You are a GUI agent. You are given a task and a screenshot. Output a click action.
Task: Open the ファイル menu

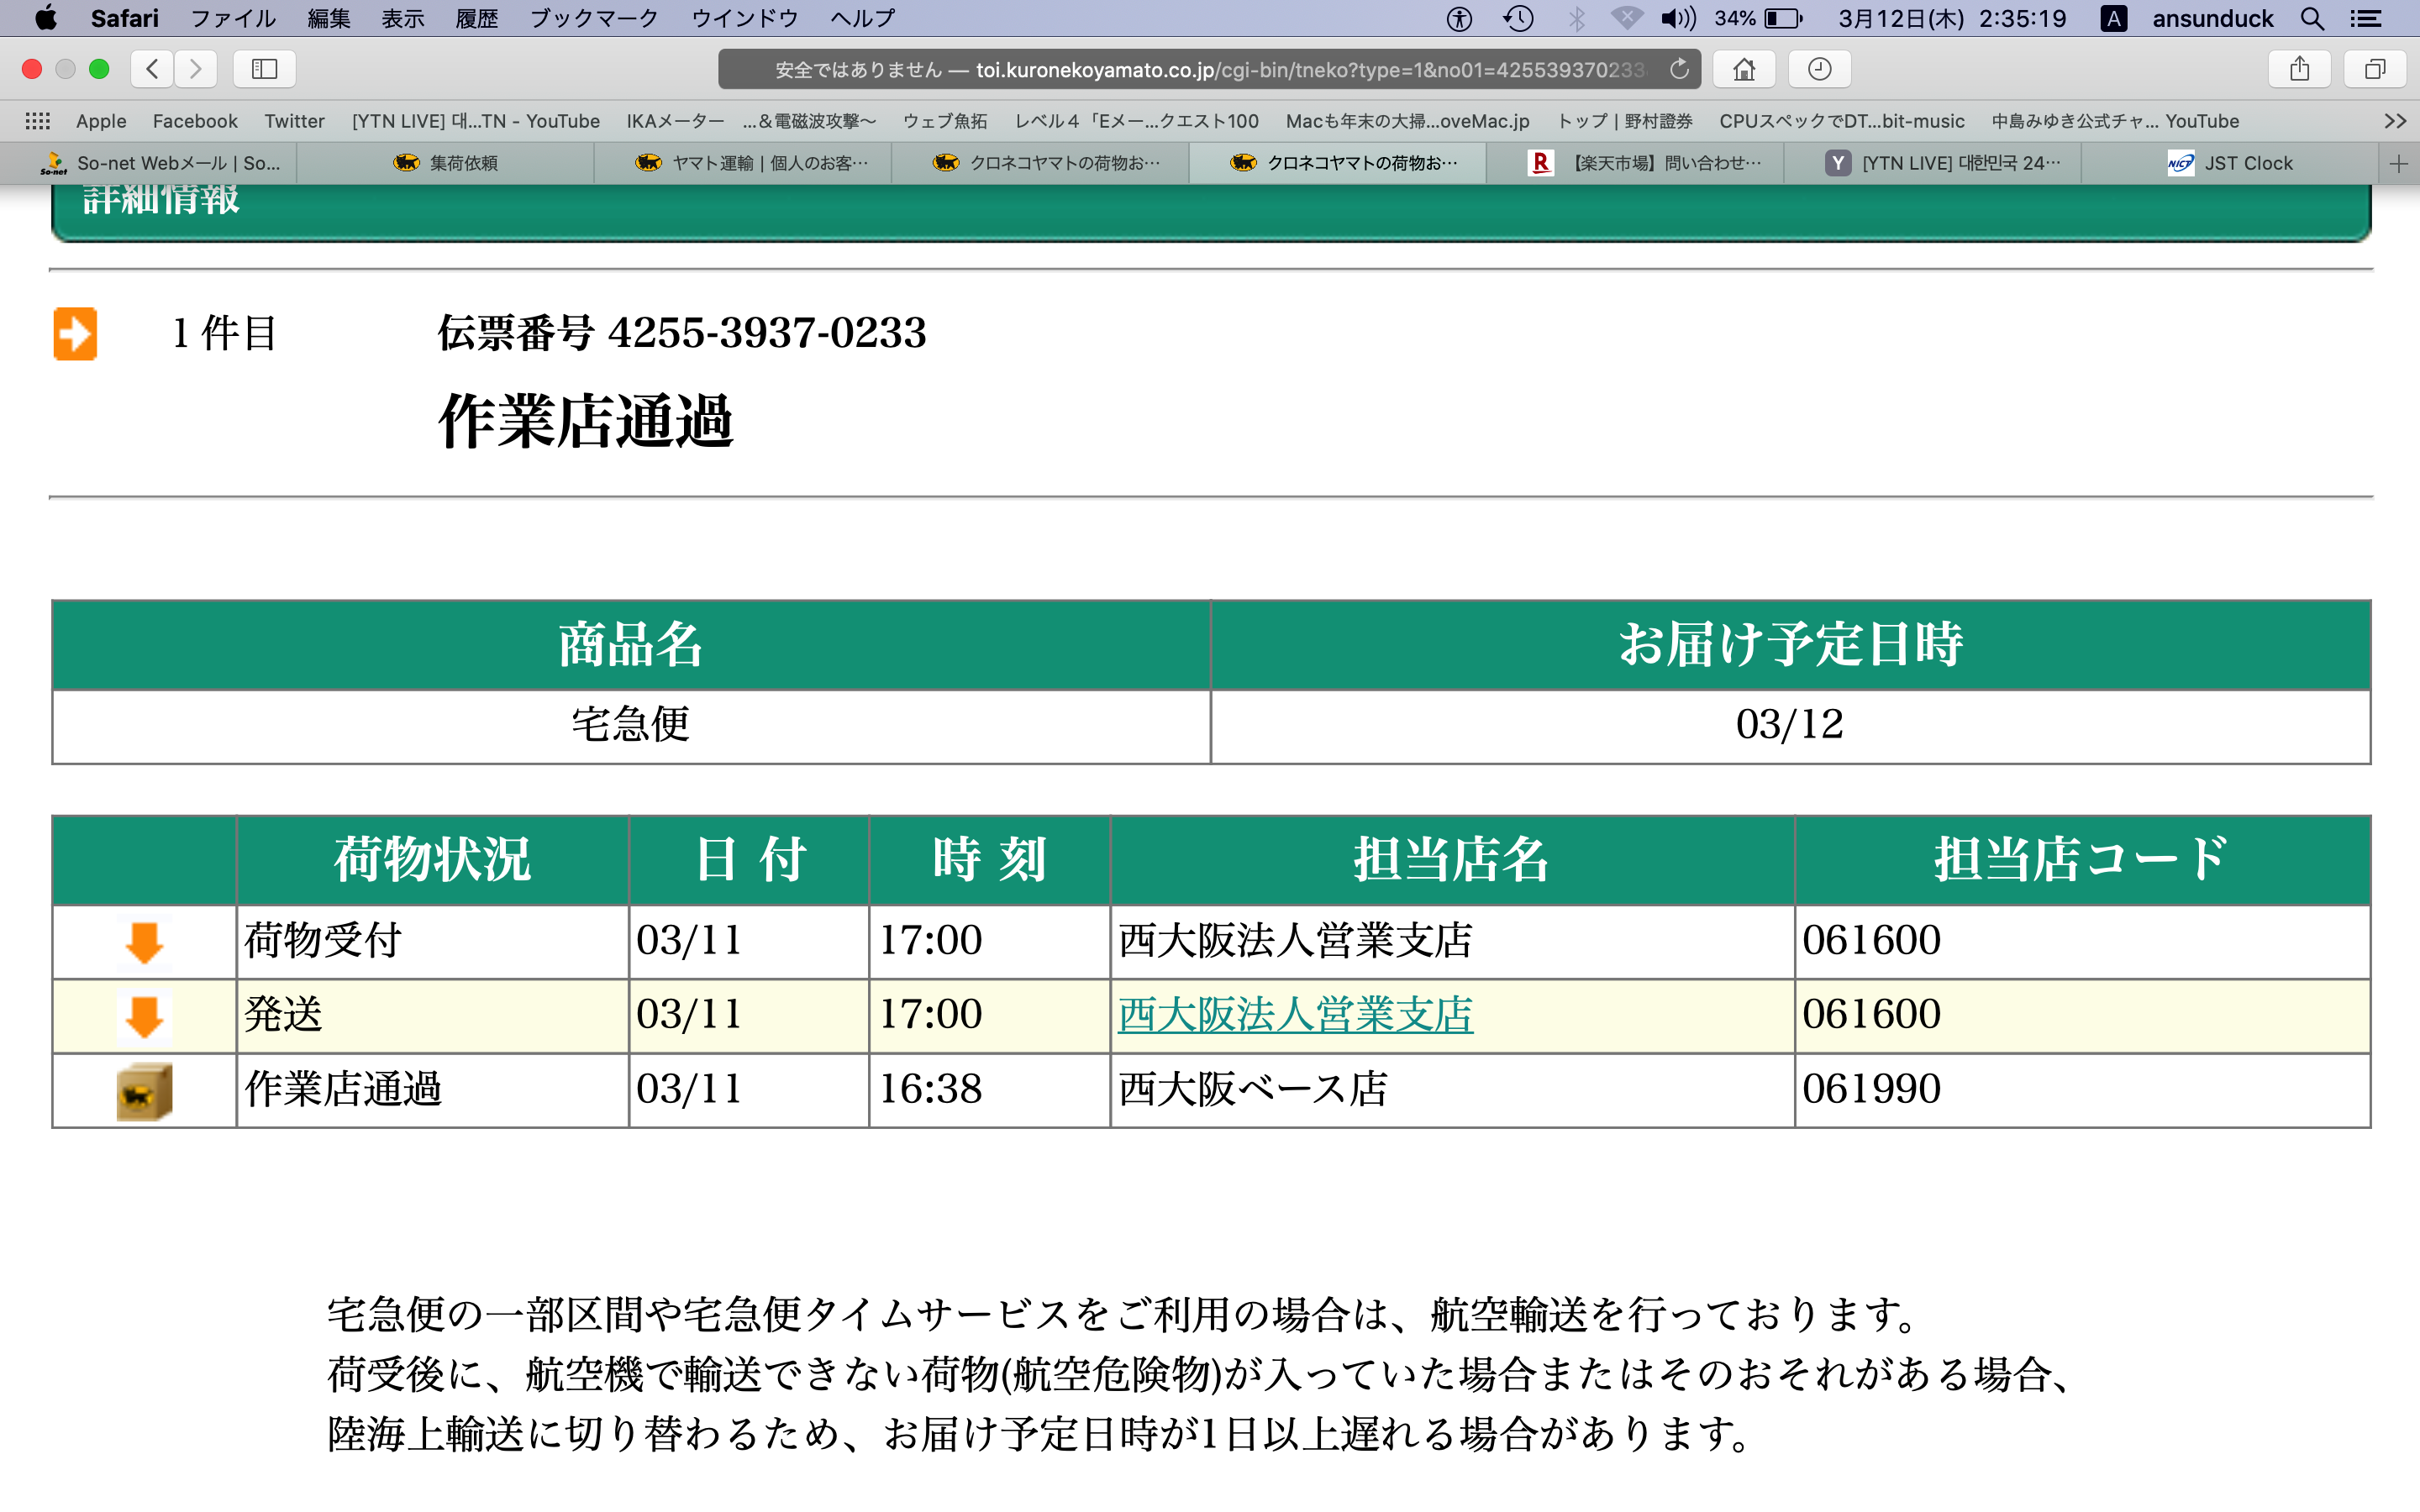point(233,18)
